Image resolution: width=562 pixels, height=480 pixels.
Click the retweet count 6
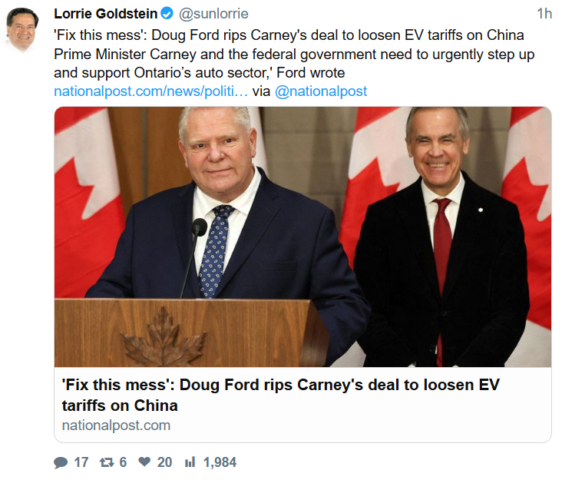coord(123,462)
